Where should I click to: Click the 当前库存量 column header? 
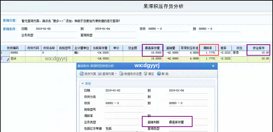(100, 48)
